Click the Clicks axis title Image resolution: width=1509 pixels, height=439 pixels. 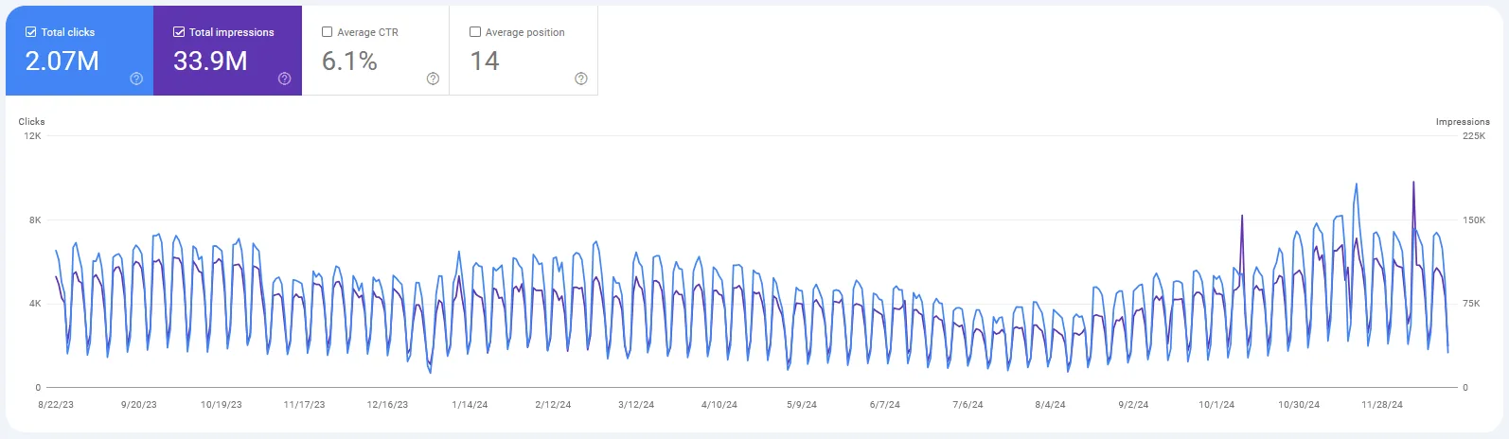click(31, 121)
